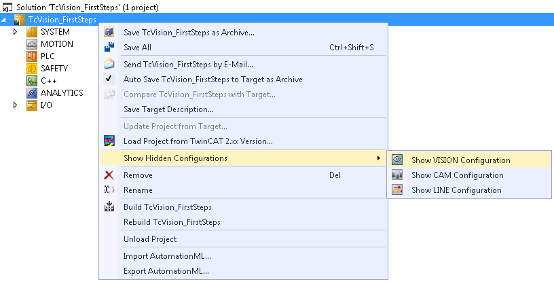Viewport: 554px width, 282px height.
Task: Select Load Project from TwinCAT 2.xx Version
Action: pyautogui.click(x=243, y=141)
